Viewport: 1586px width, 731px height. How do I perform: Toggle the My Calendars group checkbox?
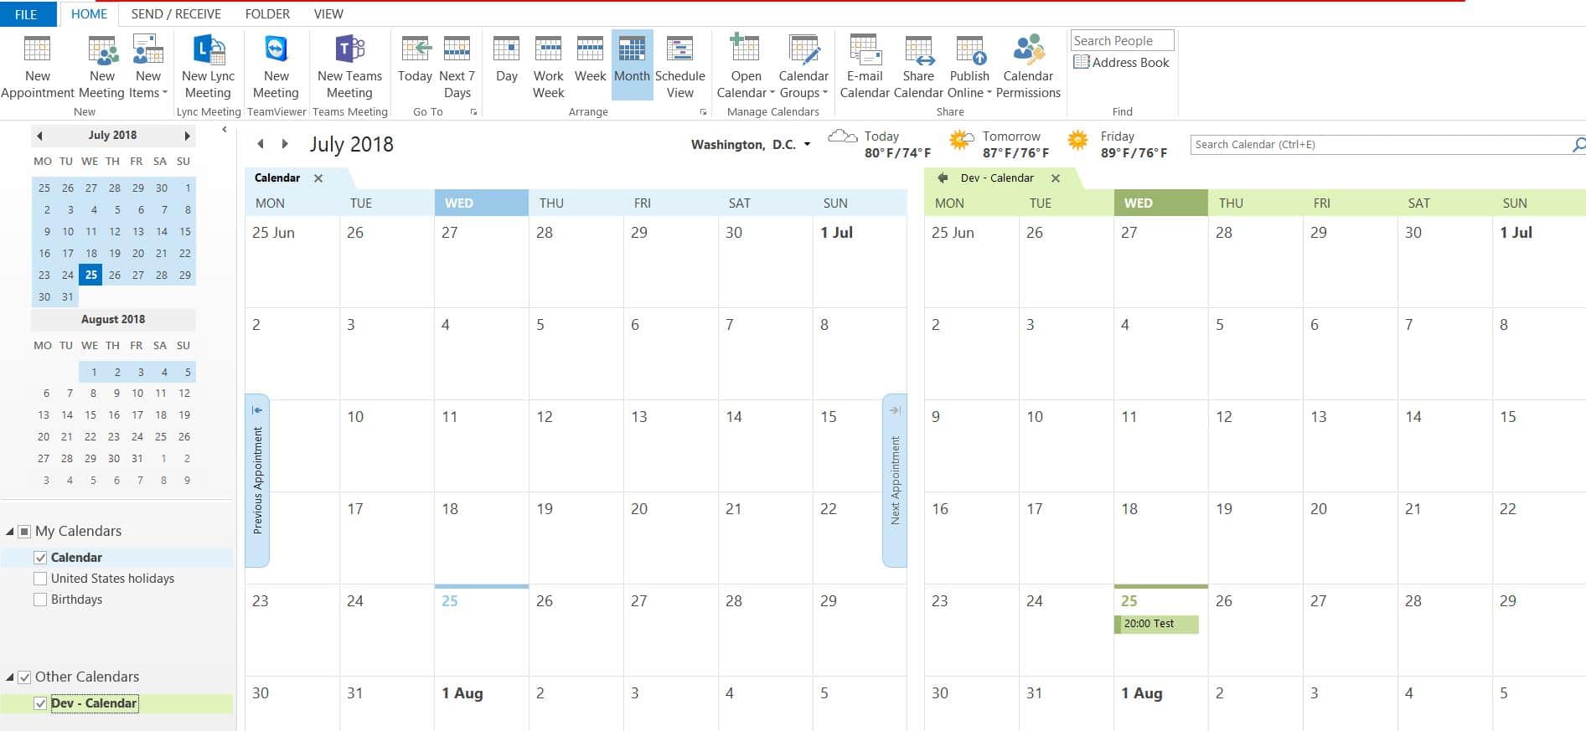25,532
